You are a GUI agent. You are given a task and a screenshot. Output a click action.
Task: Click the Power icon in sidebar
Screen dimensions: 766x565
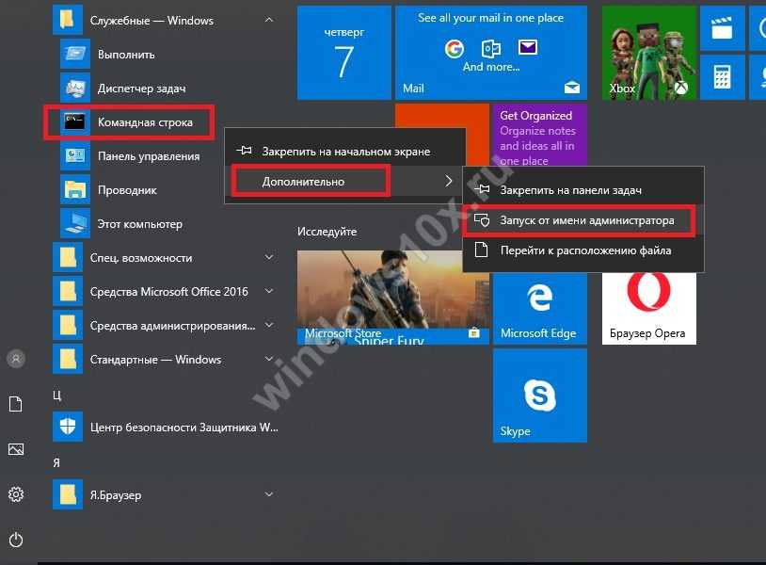(16, 540)
